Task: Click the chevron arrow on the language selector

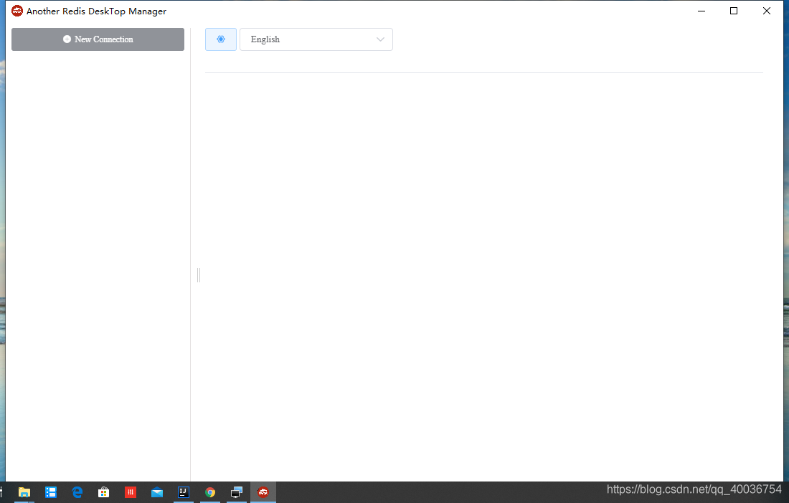Action: (x=380, y=39)
